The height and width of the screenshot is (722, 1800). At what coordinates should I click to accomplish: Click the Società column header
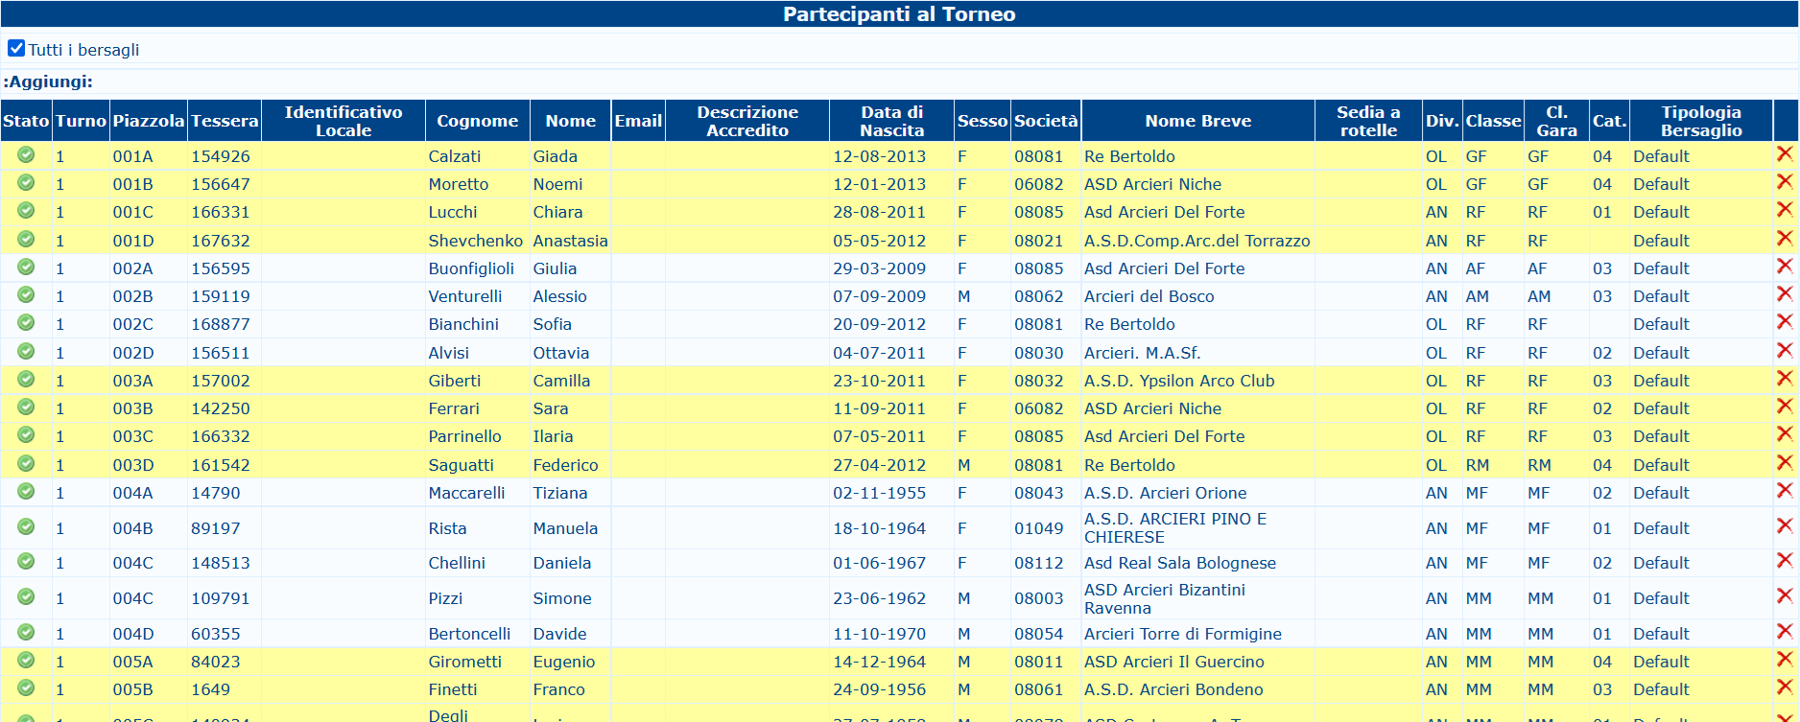[x=1046, y=121]
